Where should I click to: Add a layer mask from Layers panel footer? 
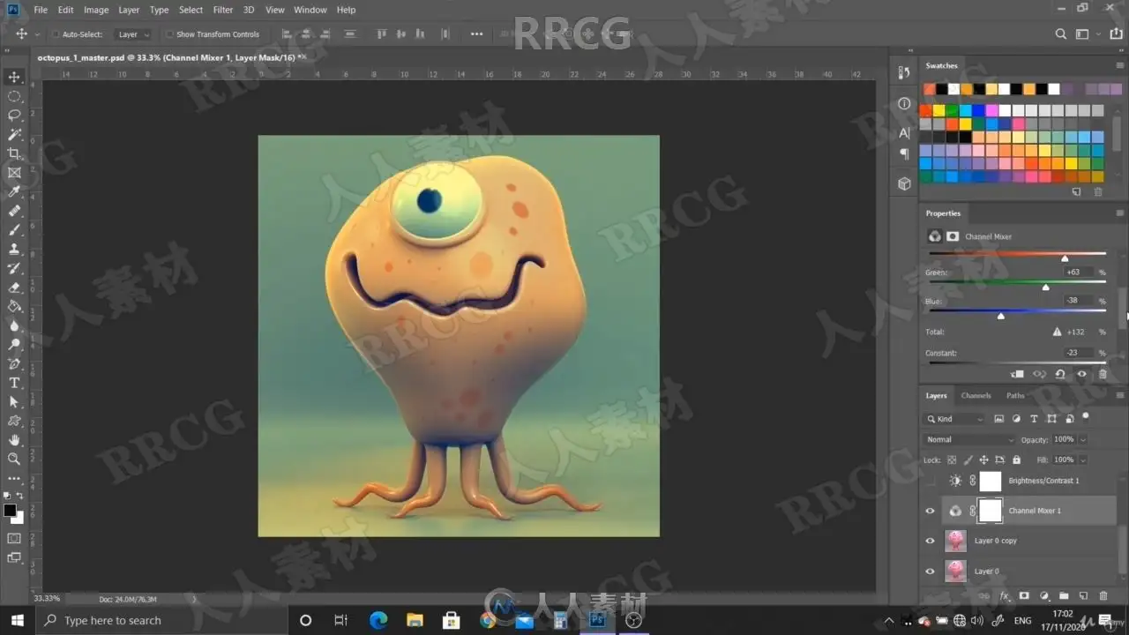coord(1024,596)
